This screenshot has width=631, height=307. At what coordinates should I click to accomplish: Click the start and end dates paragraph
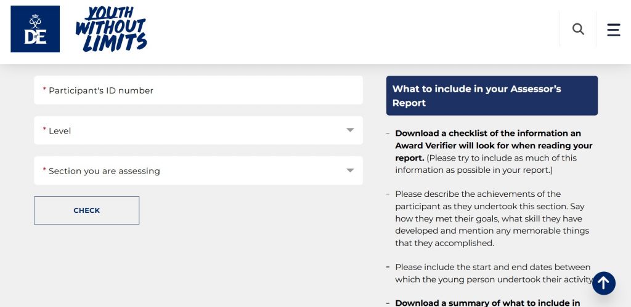(492, 273)
